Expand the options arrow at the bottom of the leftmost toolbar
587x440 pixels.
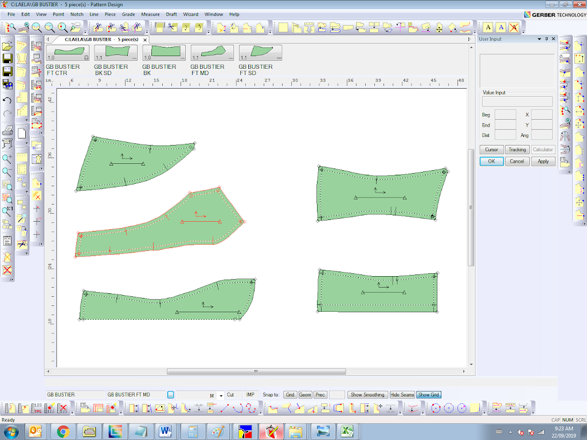(x=11, y=280)
